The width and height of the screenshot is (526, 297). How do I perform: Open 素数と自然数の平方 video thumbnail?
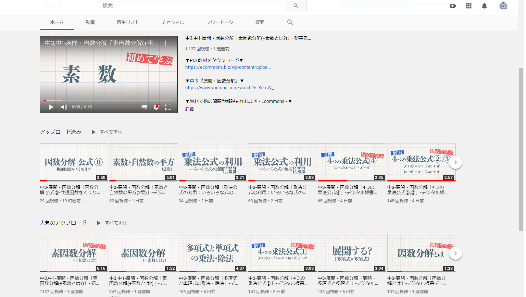[144, 162]
